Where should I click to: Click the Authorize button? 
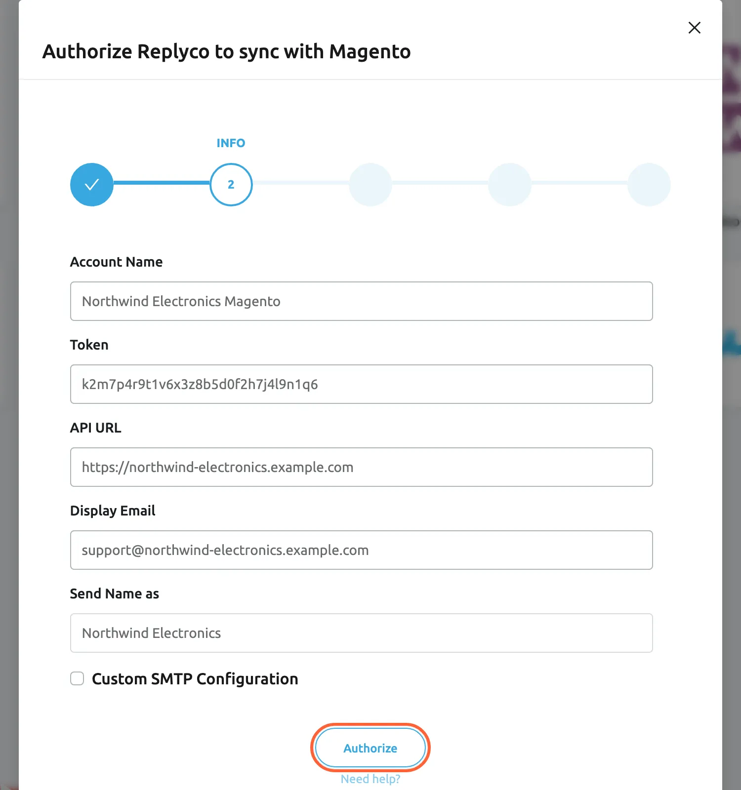pos(370,748)
